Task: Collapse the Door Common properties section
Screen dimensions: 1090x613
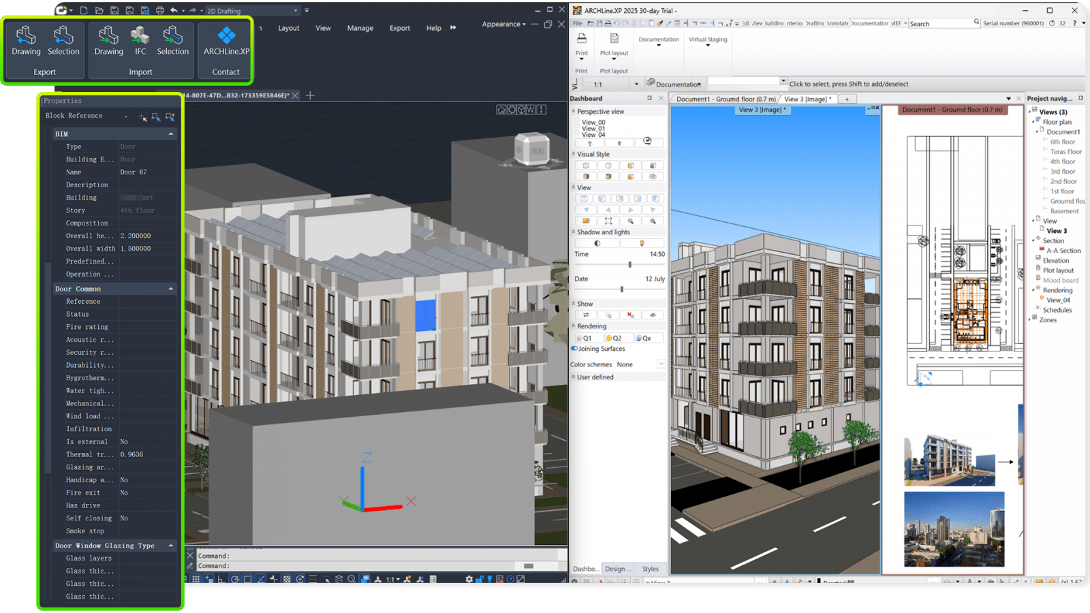Action: pos(170,289)
